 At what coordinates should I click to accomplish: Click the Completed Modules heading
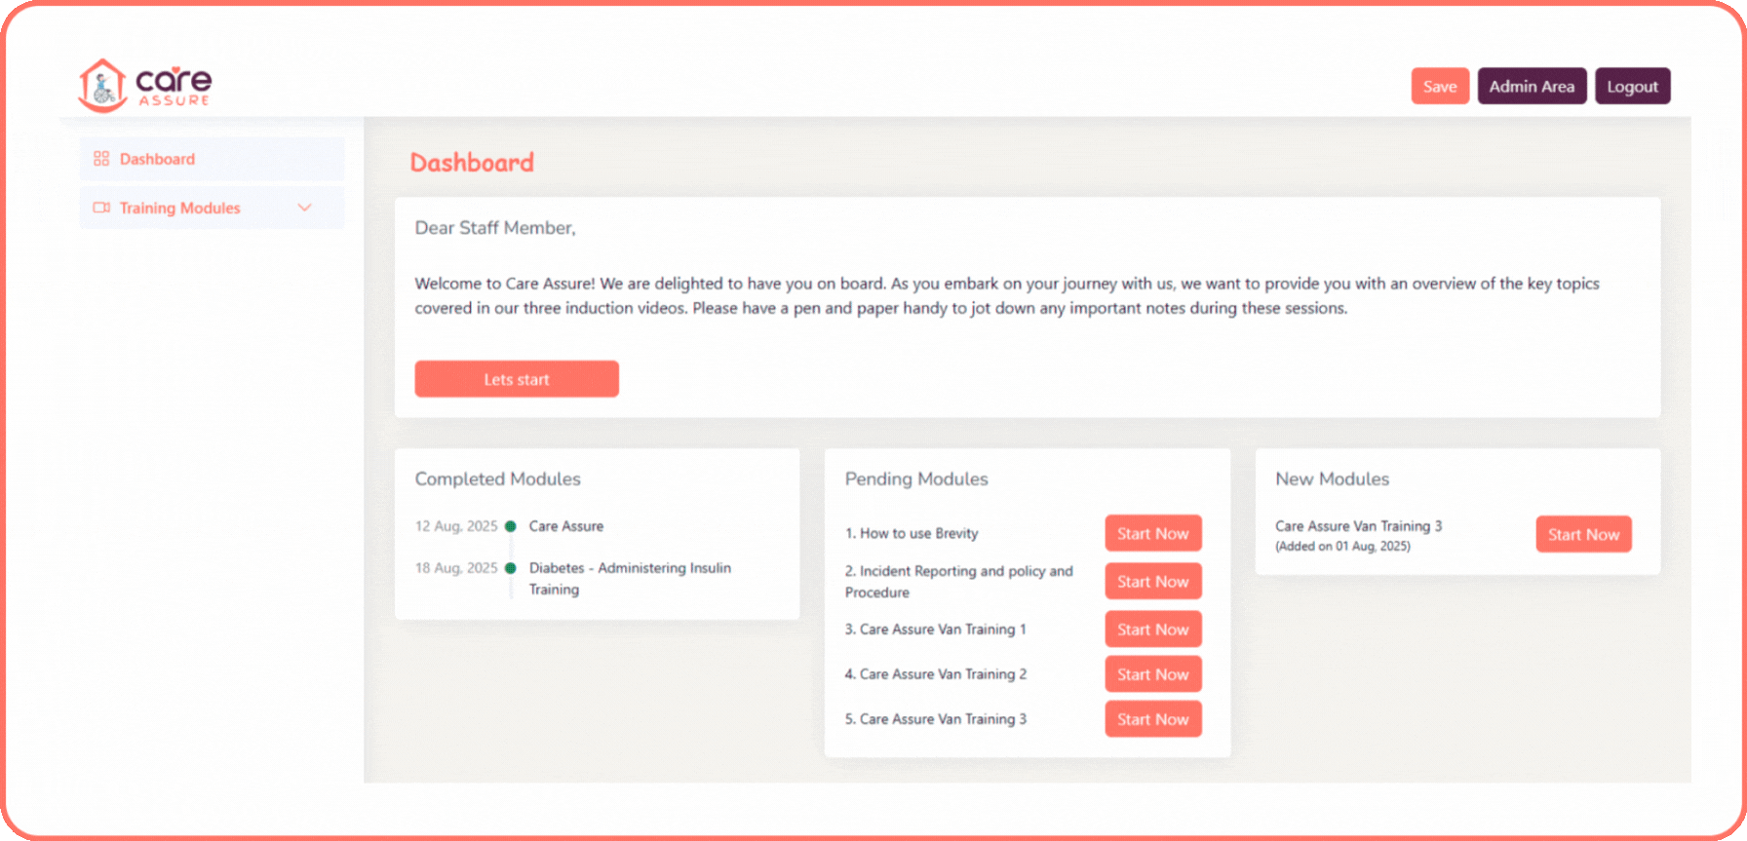click(497, 478)
